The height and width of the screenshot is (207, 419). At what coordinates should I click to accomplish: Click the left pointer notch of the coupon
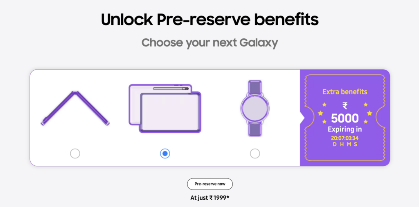click(x=302, y=118)
